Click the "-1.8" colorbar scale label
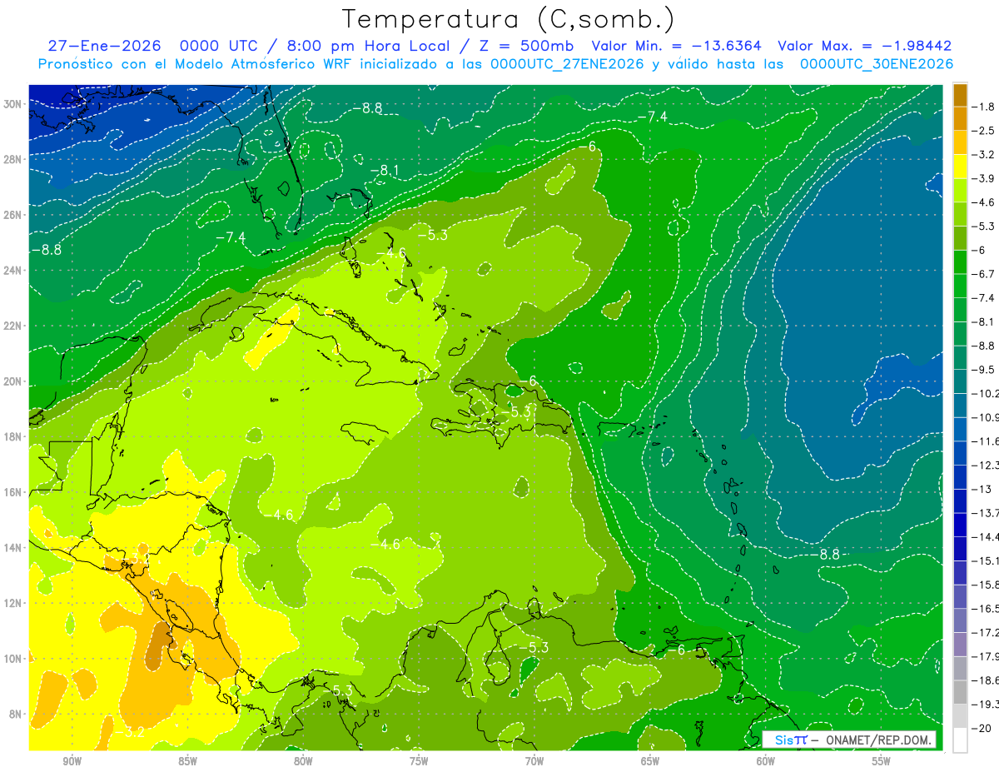Viewport: 999px width, 772px height. pos(984,107)
